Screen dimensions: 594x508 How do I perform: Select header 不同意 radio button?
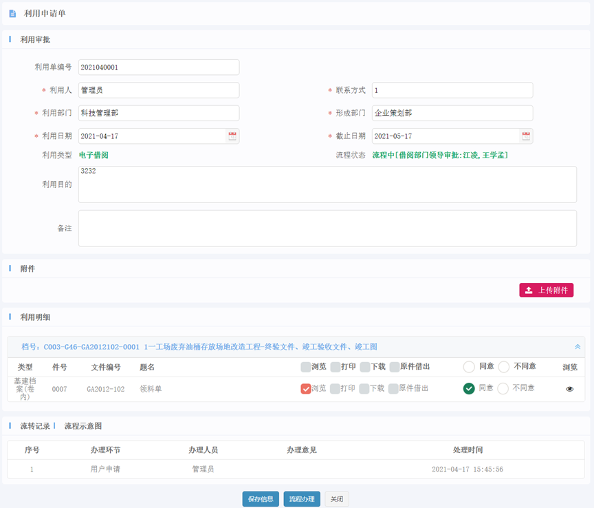tap(504, 367)
